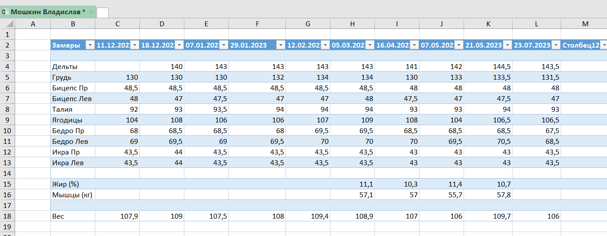Open the filter arrow in column C header cell
The width and height of the screenshot is (607, 236).
[134, 45]
